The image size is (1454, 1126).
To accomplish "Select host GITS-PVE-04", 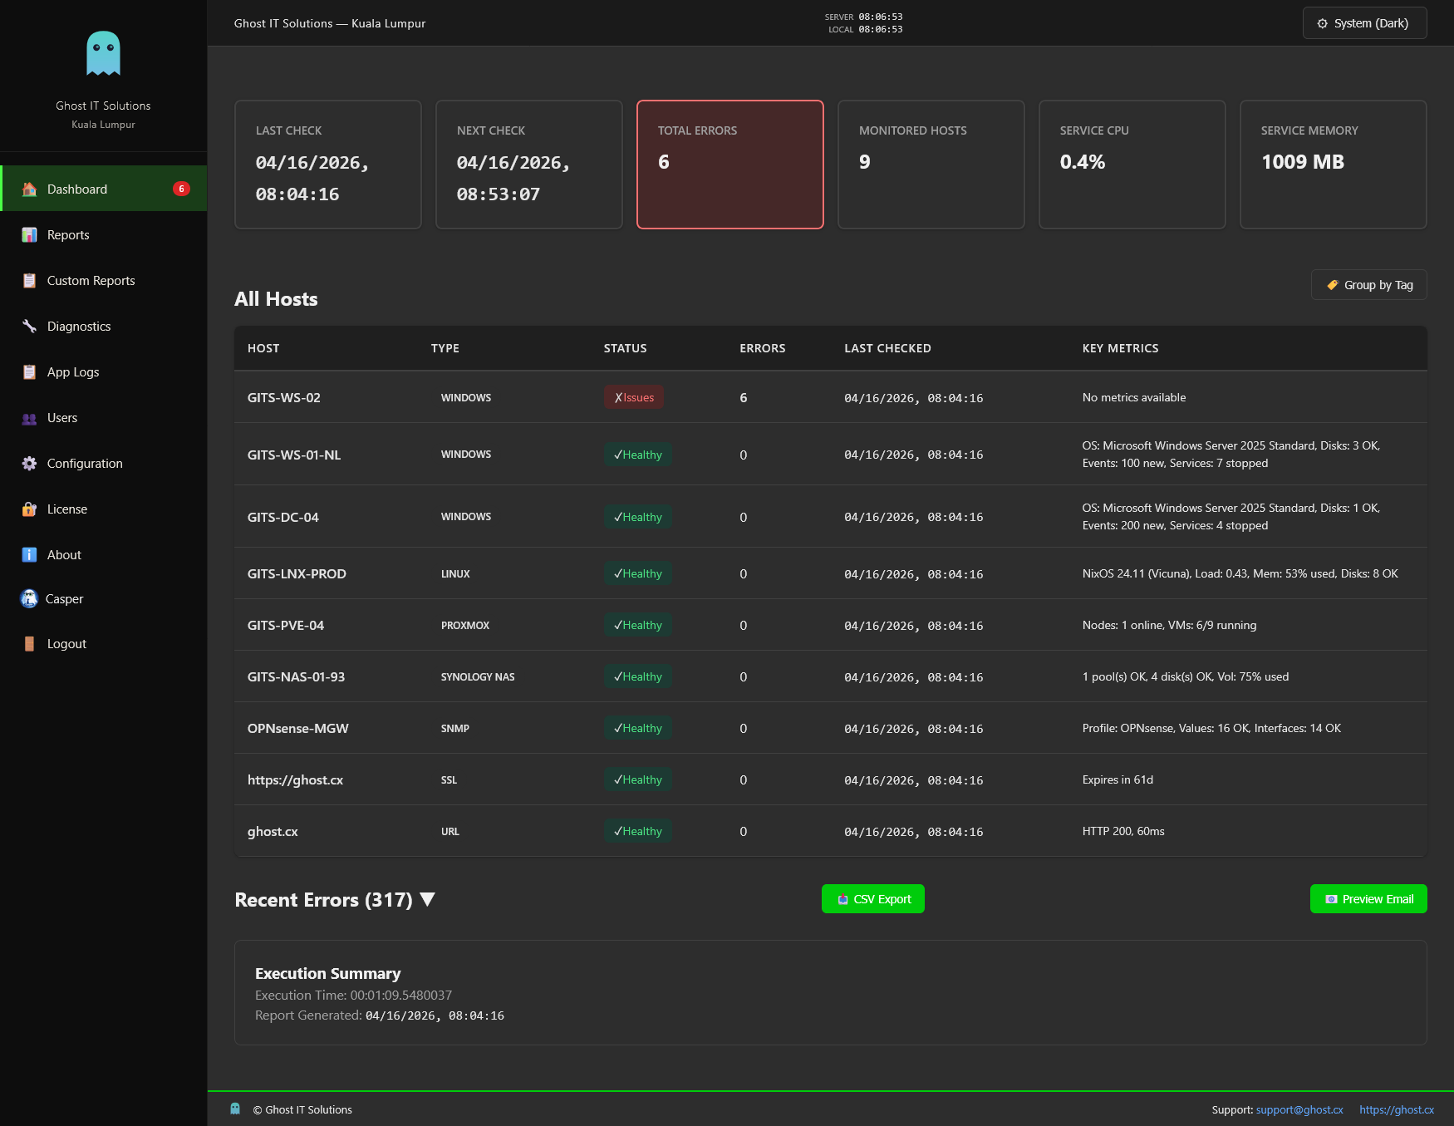I will 286,626.
